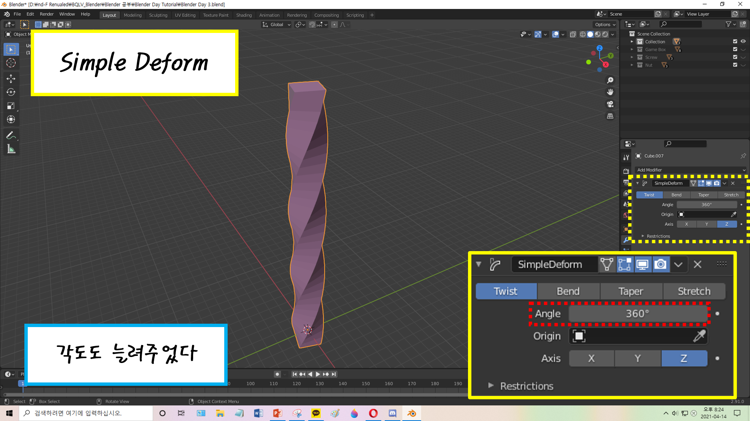Switch to the Sculpting workspace tab
The image size is (750, 421).
158,15
